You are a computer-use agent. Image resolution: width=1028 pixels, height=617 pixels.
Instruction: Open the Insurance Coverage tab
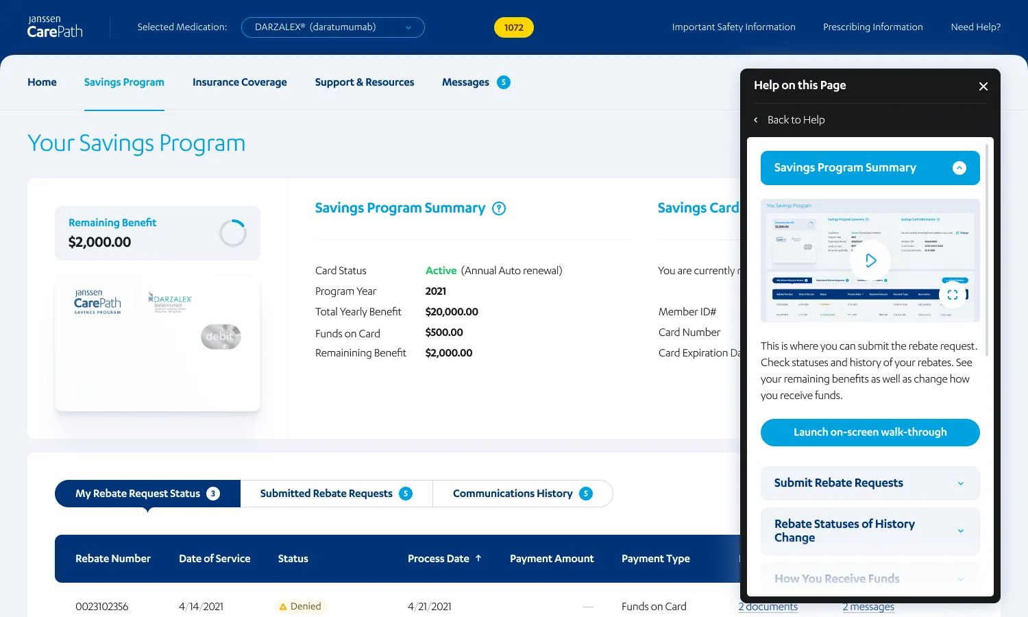[x=239, y=82]
